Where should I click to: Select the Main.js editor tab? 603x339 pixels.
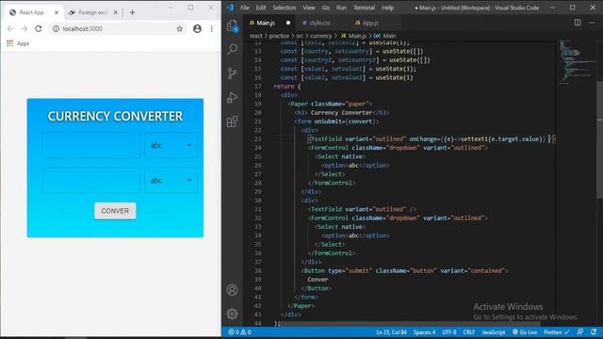coord(266,23)
